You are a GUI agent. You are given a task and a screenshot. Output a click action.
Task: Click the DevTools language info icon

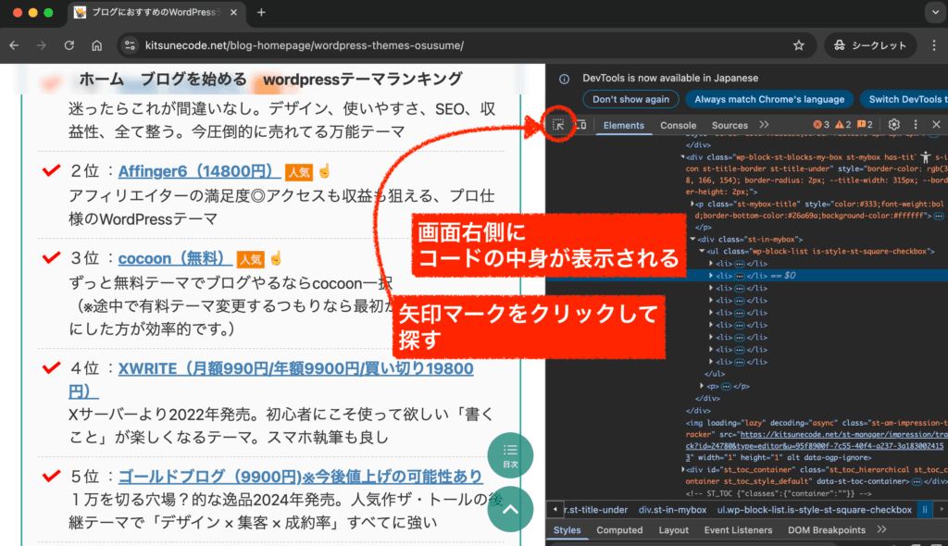(x=564, y=79)
